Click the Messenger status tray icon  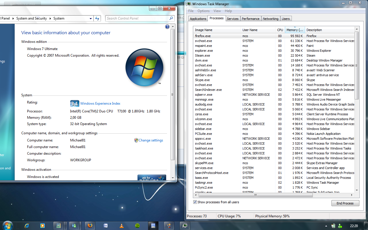point(340,226)
